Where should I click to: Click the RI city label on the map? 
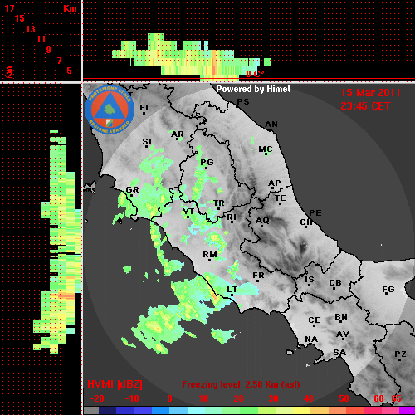232,217
